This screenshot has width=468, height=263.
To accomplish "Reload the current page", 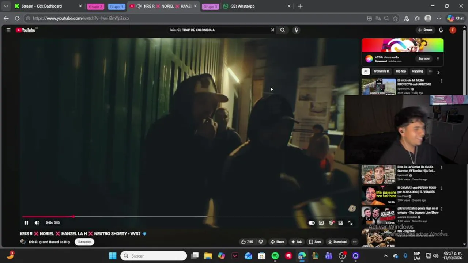I will (x=17, y=18).
